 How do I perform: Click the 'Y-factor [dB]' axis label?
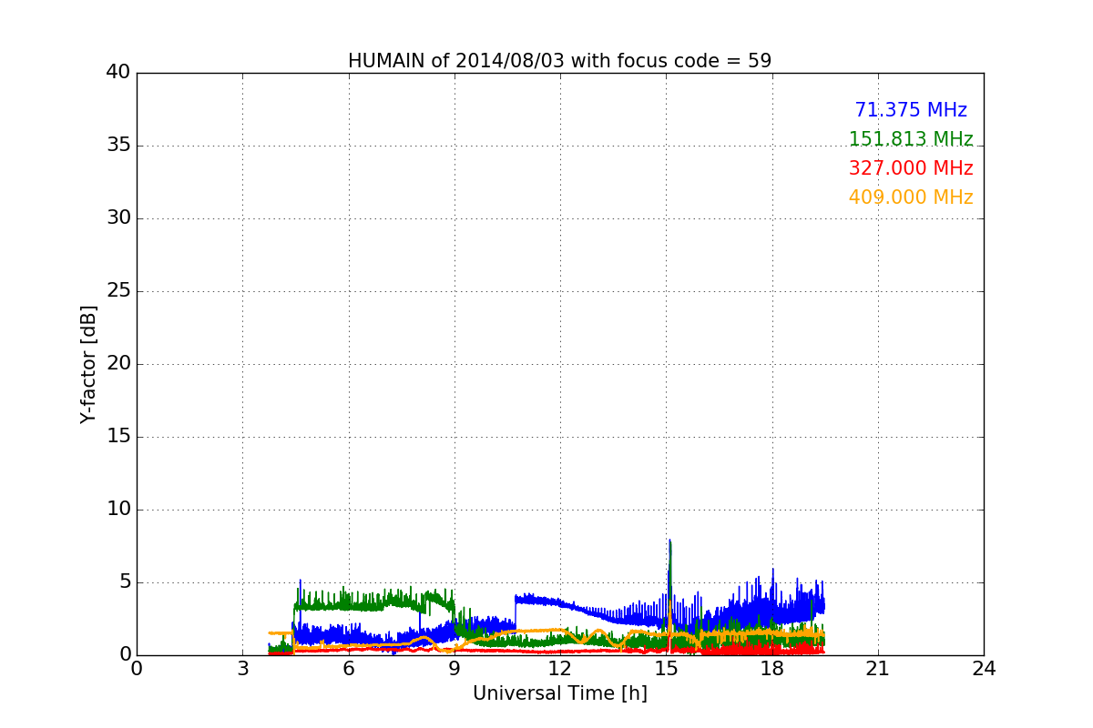(88, 364)
